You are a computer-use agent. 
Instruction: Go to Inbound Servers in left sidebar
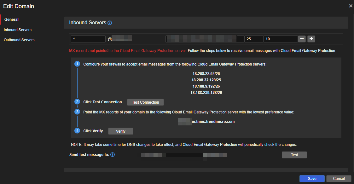(18, 30)
